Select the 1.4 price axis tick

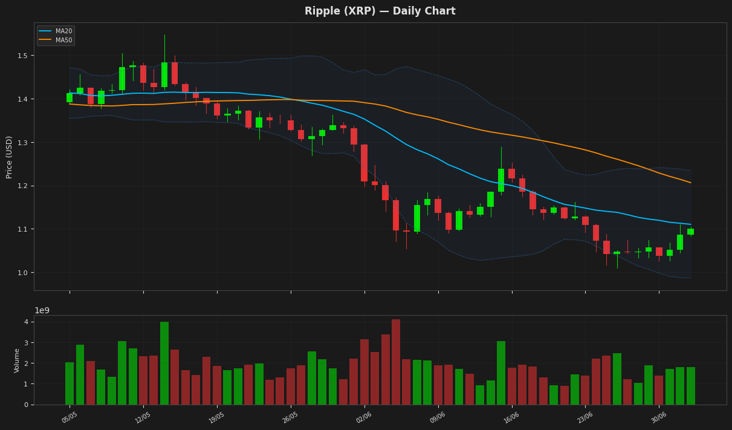tap(24, 99)
